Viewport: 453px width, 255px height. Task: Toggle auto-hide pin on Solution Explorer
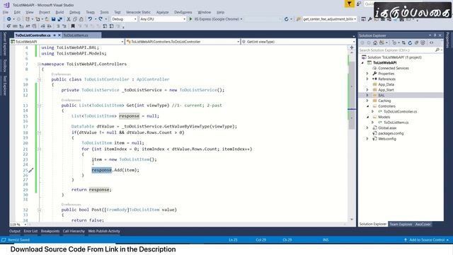point(435,35)
